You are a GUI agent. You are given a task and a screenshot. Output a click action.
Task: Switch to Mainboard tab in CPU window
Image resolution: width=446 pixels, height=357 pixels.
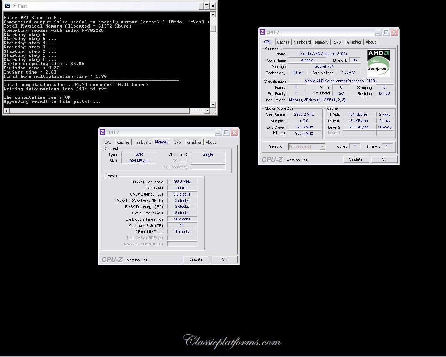click(x=302, y=42)
